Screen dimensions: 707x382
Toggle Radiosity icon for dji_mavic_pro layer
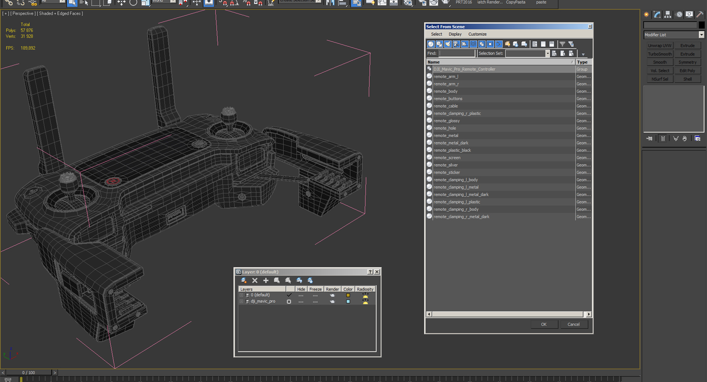(x=365, y=301)
